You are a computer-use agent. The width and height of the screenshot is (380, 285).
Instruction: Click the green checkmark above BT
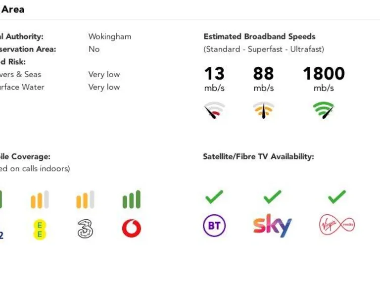pyautogui.click(x=214, y=197)
